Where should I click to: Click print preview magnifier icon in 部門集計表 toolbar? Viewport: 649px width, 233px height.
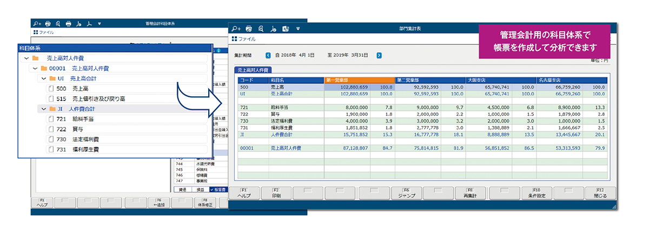[x=261, y=28]
